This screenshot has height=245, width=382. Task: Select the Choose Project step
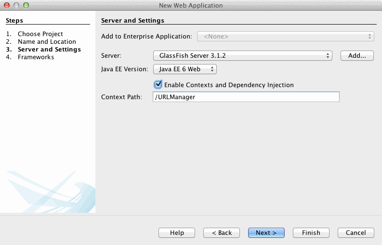pos(40,34)
